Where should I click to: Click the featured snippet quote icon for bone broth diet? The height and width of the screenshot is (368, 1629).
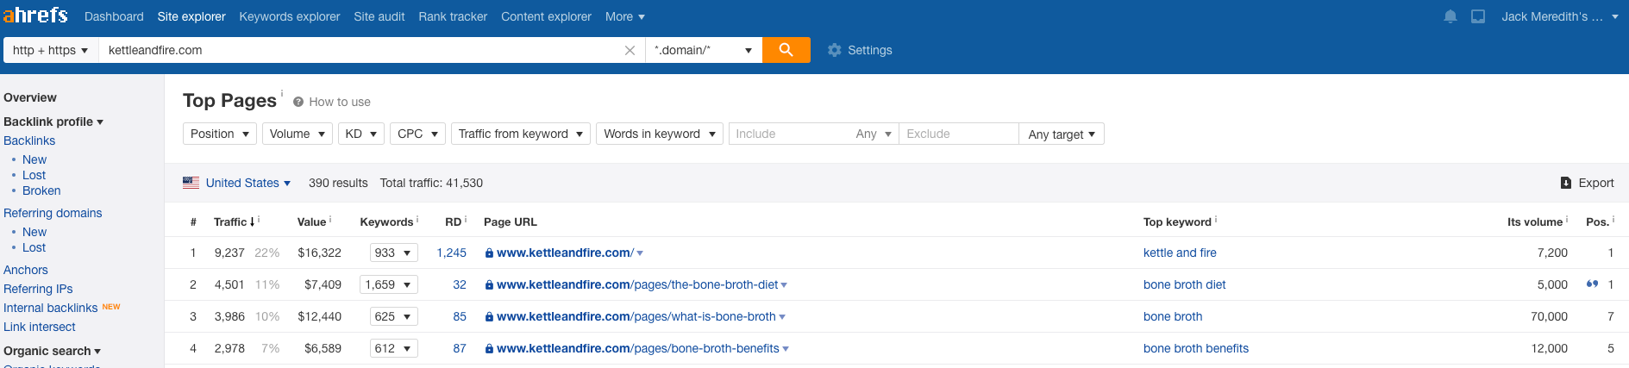click(x=1592, y=284)
